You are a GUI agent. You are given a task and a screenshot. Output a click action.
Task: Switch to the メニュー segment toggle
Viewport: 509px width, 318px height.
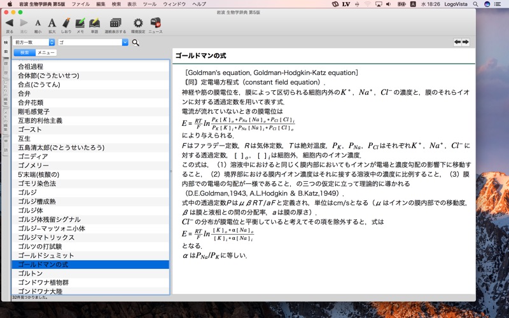click(45, 53)
